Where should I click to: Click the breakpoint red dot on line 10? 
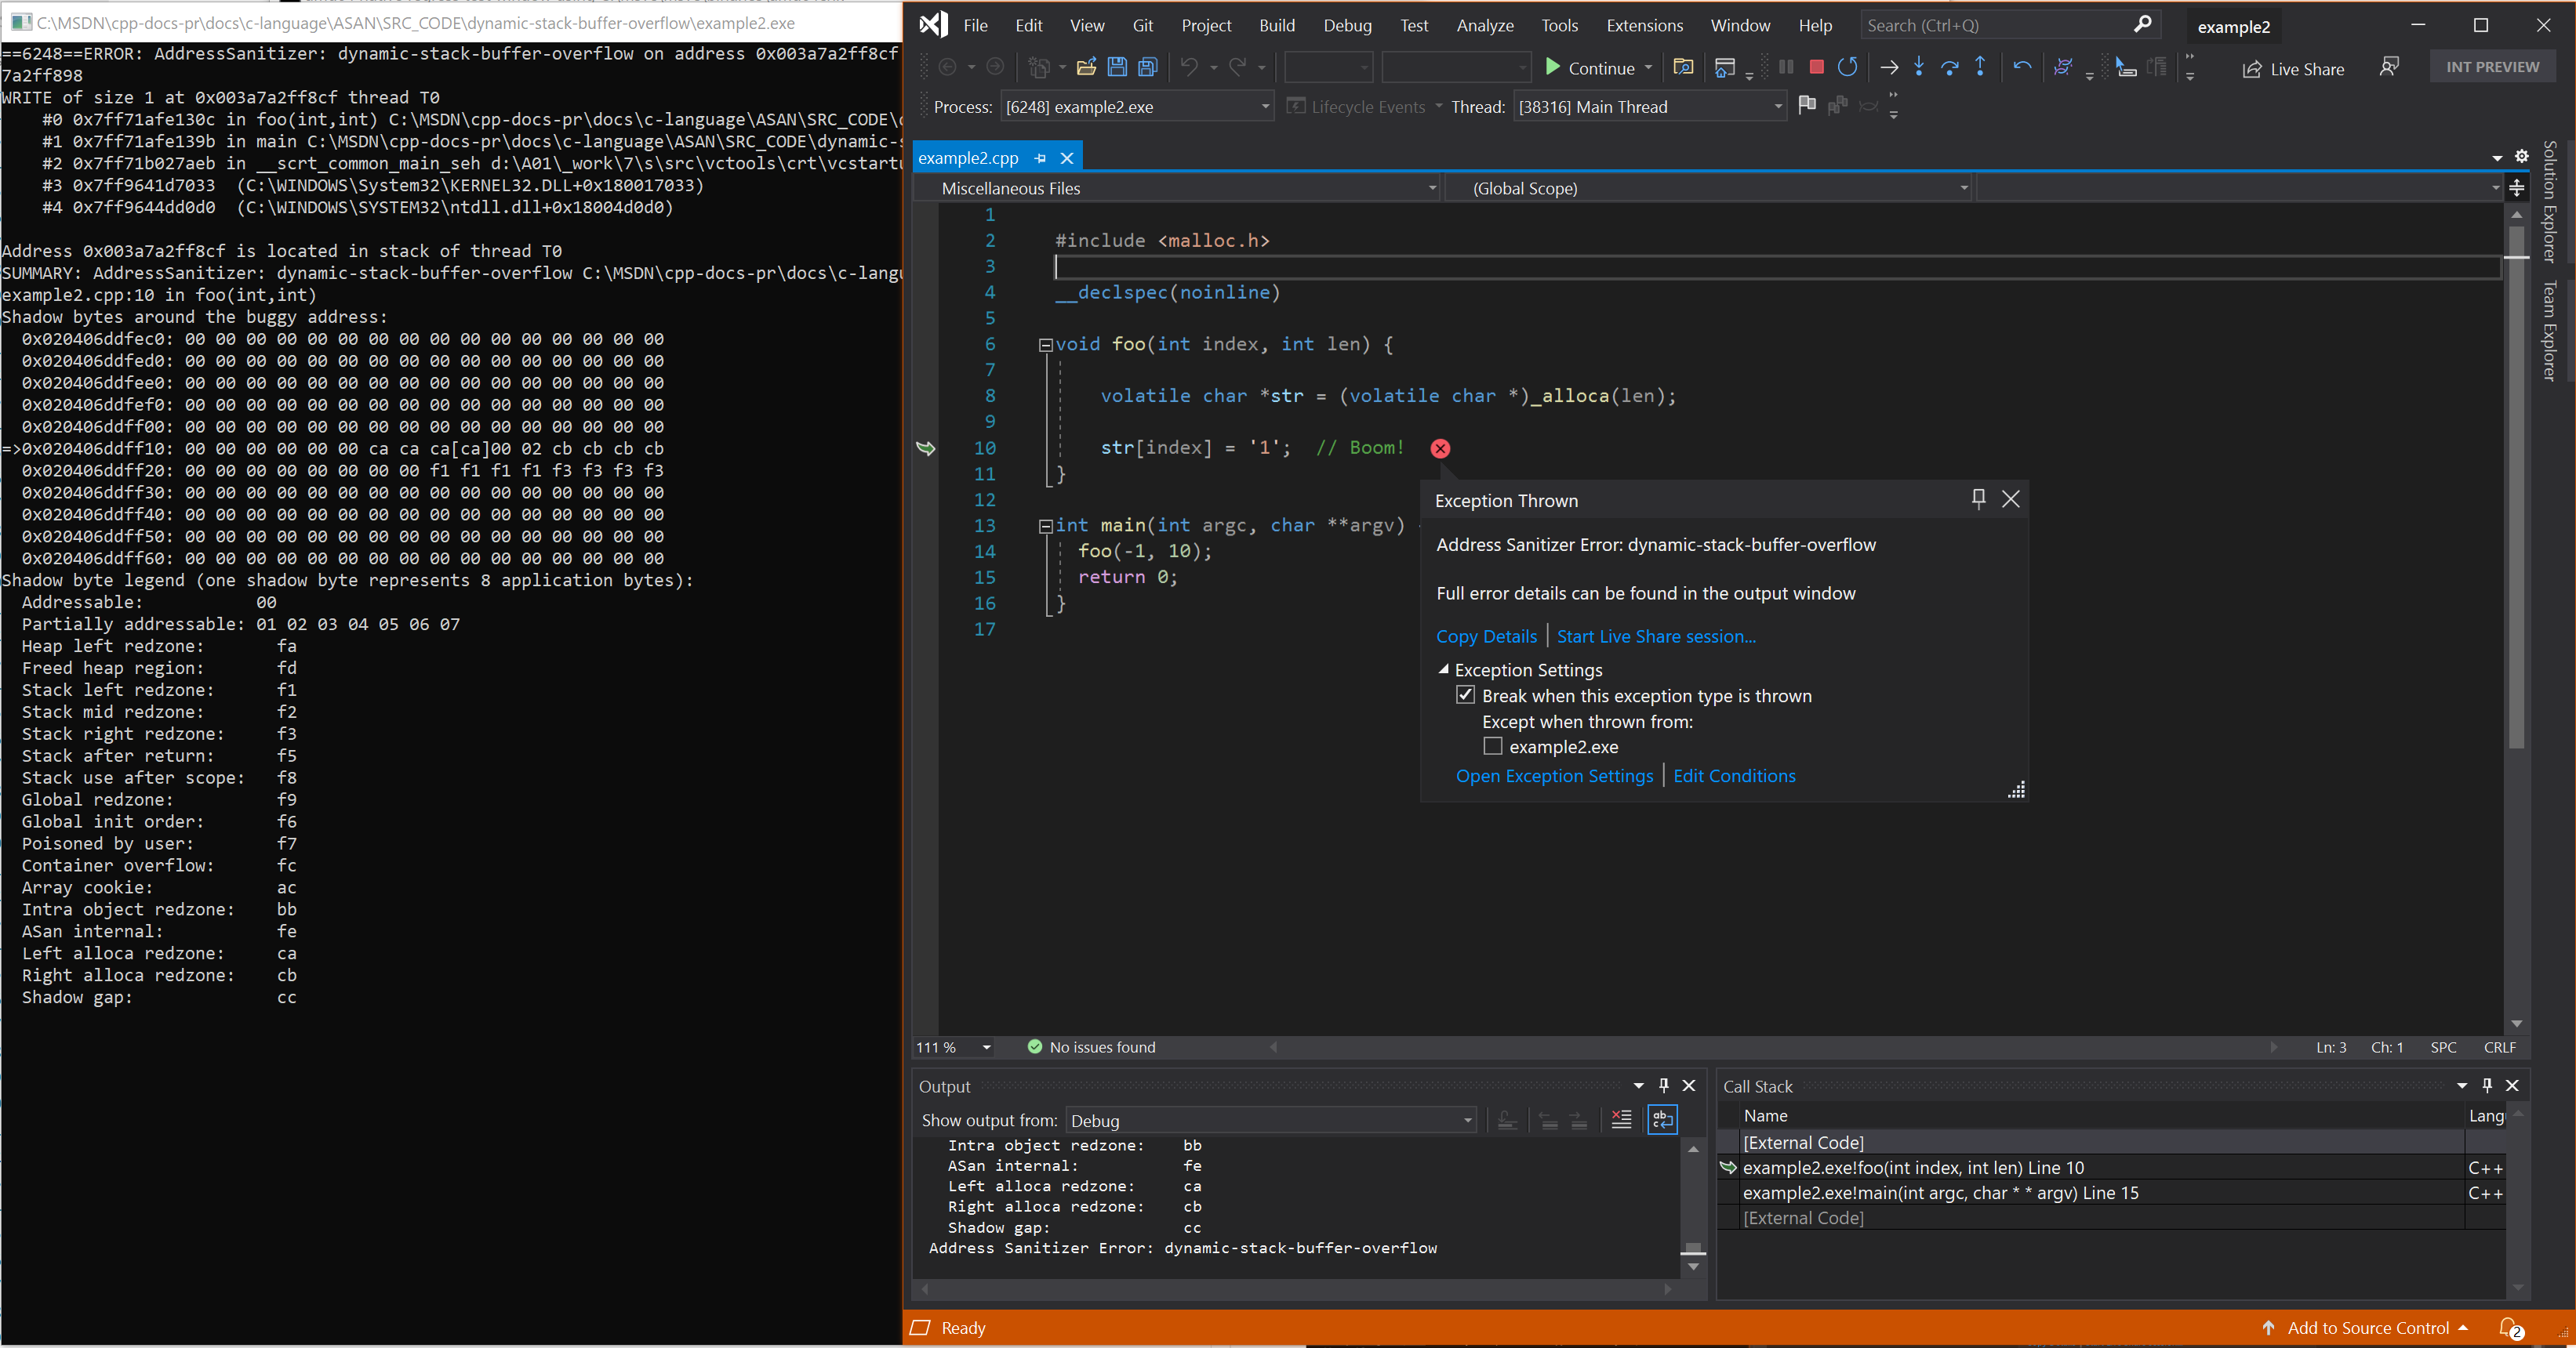point(1441,448)
